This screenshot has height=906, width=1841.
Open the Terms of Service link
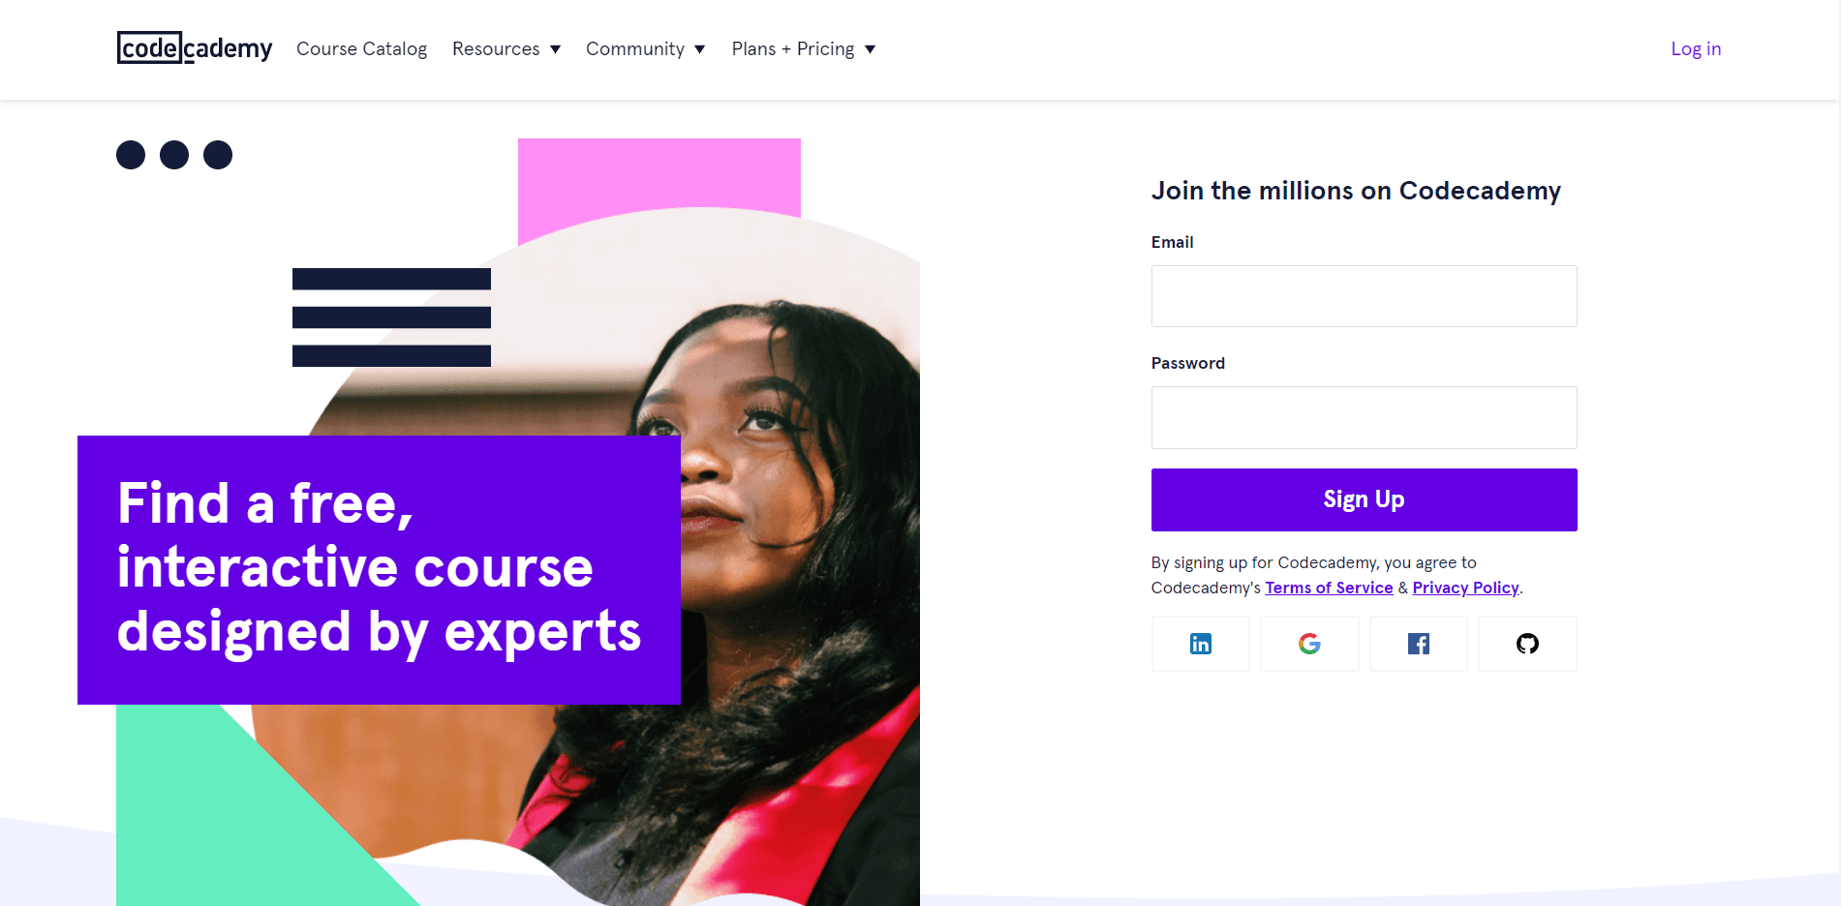point(1329,588)
